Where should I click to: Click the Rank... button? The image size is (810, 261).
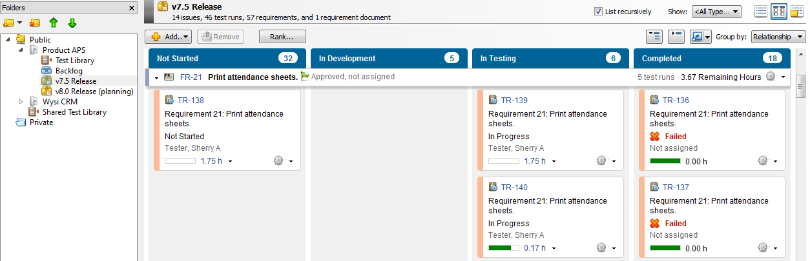pyautogui.click(x=282, y=37)
